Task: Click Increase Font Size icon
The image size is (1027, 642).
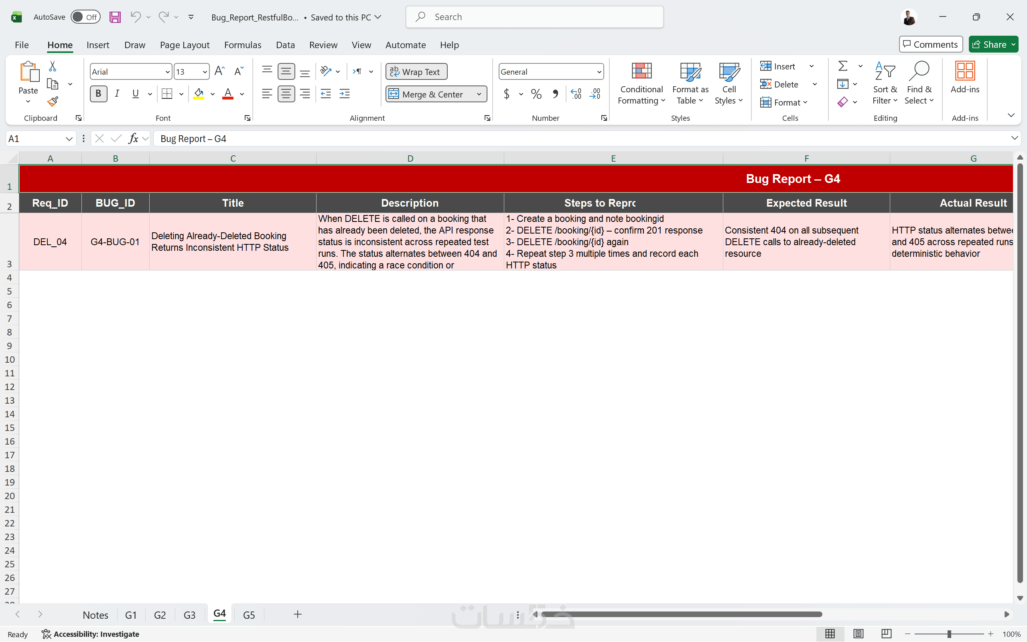Action: click(219, 71)
